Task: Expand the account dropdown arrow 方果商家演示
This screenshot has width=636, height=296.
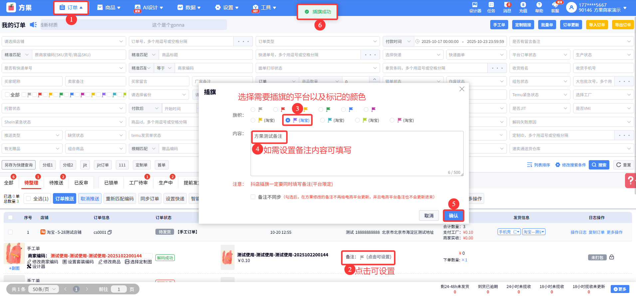Action: click(625, 8)
